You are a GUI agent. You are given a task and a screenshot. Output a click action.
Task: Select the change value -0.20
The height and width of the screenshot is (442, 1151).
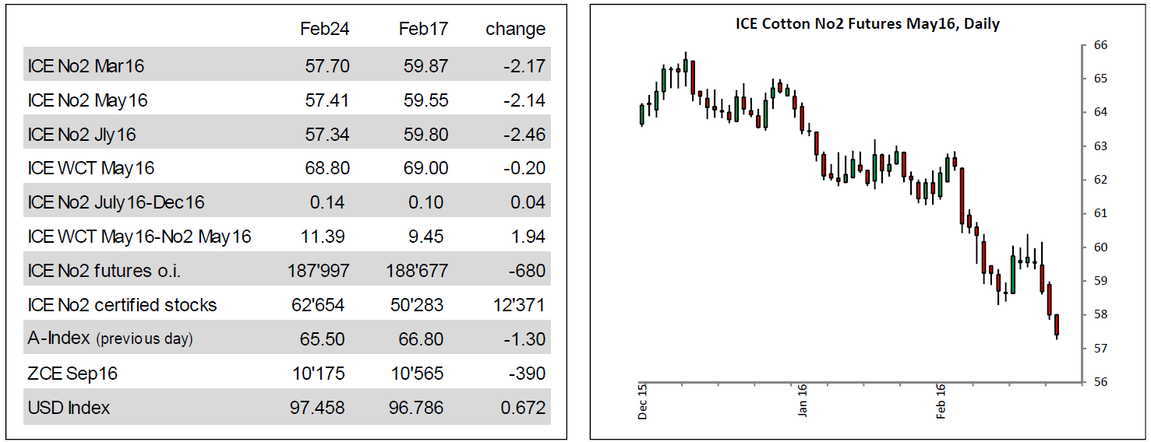(x=524, y=168)
